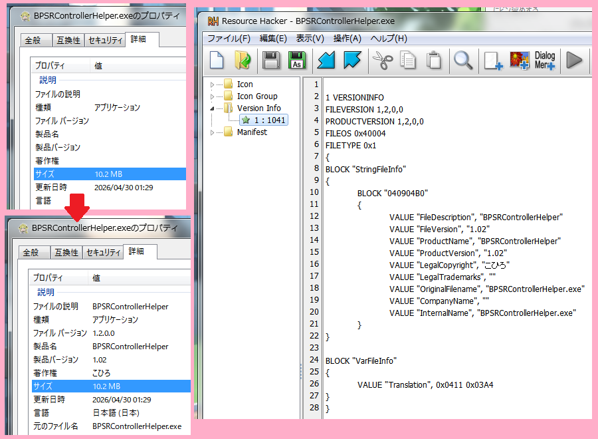598x439 pixels.
Task: Open the 操作(A) menu
Action: click(347, 39)
